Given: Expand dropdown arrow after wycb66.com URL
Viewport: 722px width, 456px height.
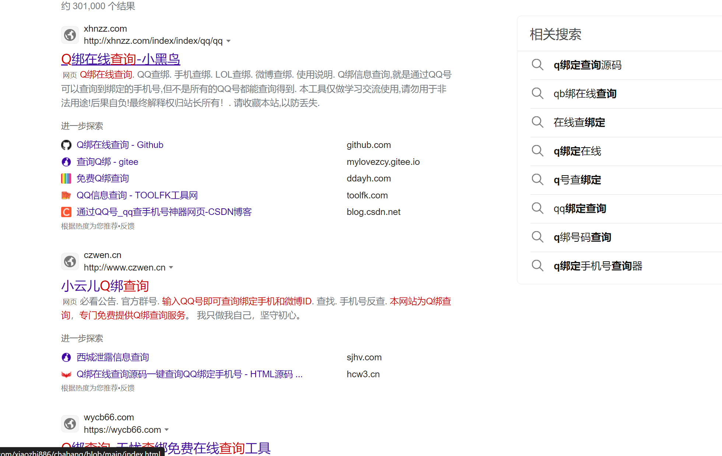Looking at the screenshot, I should click(x=167, y=430).
